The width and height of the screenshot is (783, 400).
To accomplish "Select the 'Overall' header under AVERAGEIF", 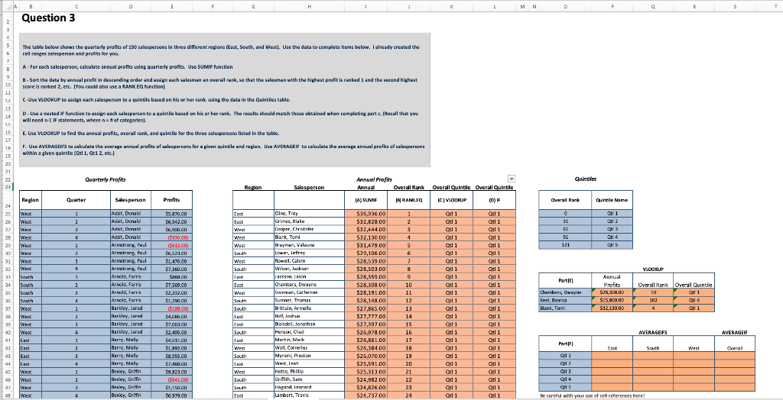I will [x=735, y=348].
